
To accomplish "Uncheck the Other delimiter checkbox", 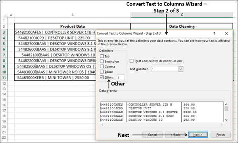I will [102, 77].
